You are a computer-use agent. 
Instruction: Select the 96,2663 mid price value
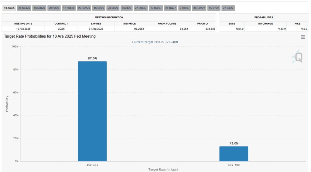[129, 29]
